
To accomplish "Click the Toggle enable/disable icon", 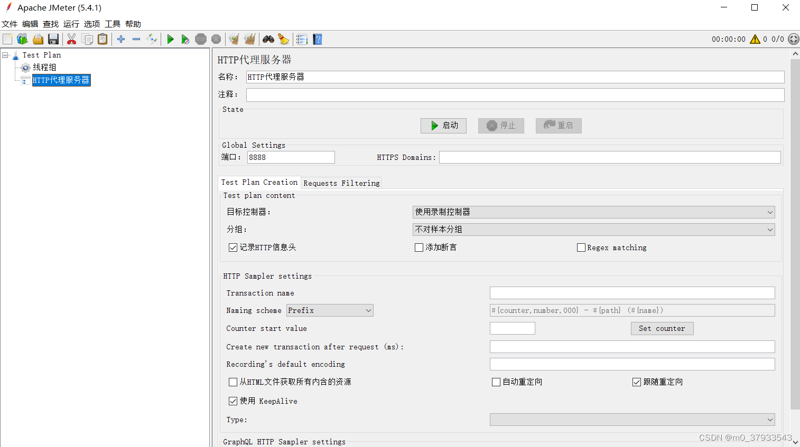I will (152, 39).
